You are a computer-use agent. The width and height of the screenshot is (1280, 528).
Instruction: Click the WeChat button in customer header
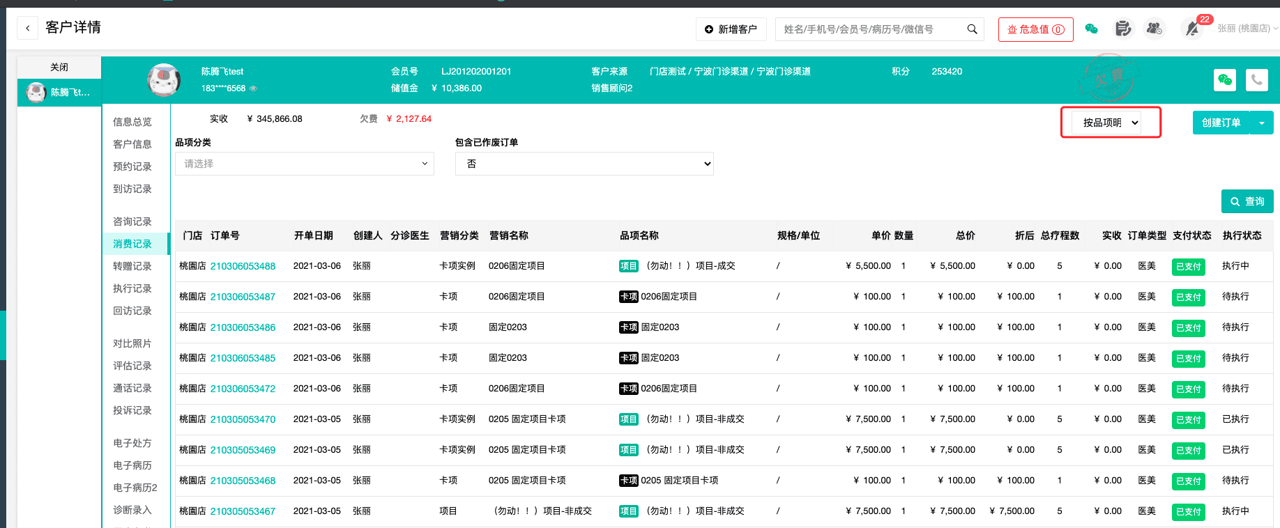(1224, 80)
